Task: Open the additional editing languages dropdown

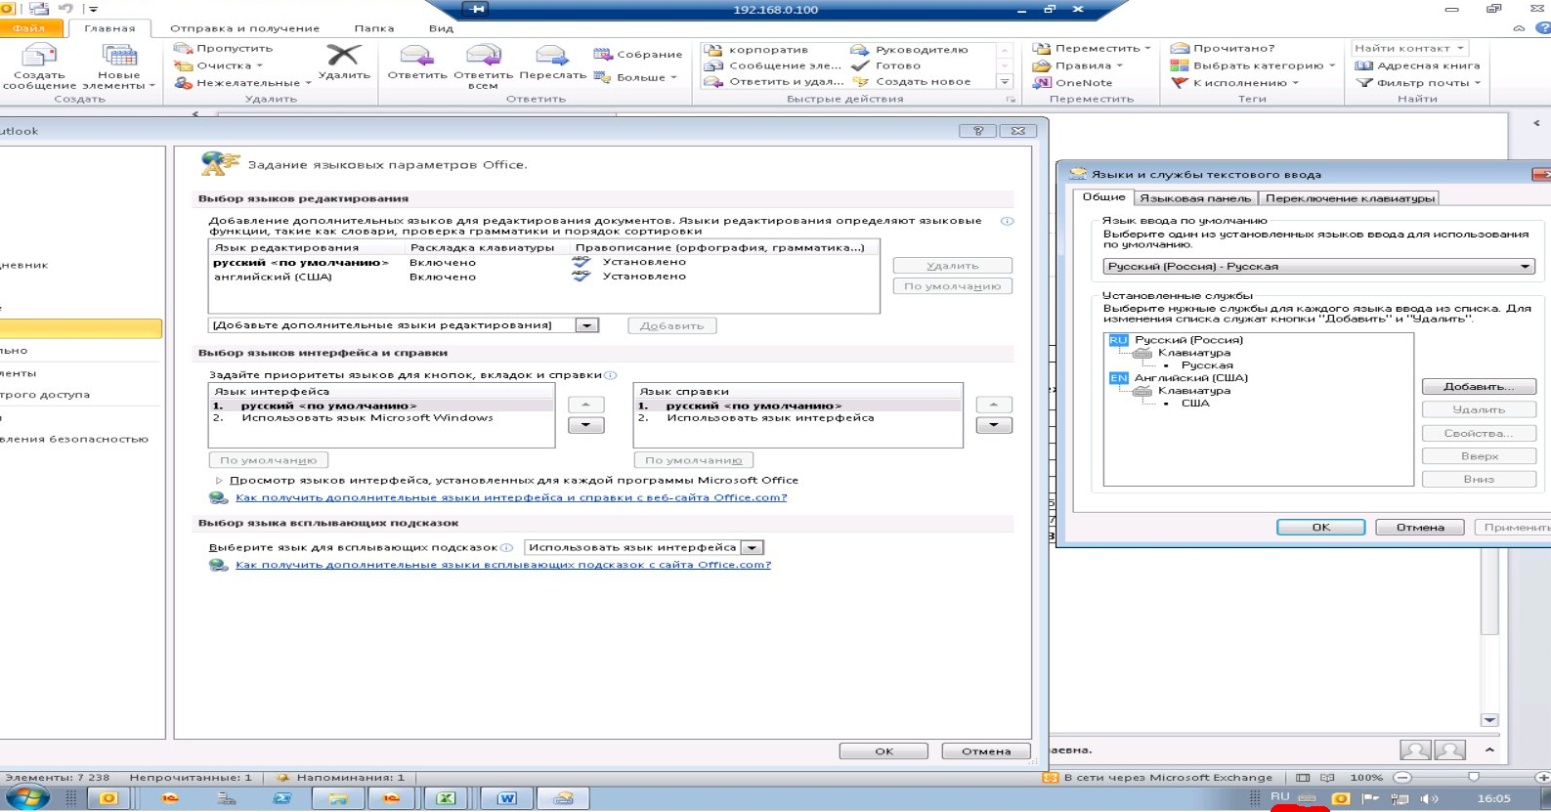Action: click(x=586, y=325)
